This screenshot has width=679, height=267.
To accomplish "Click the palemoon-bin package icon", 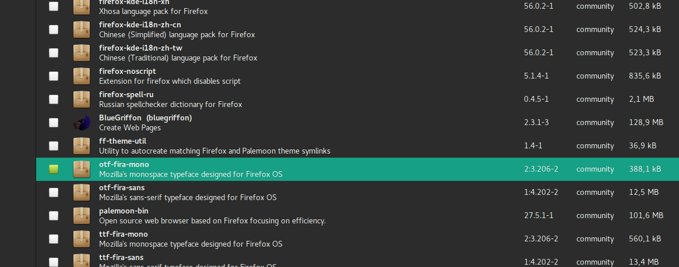I will (x=82, y=216).
